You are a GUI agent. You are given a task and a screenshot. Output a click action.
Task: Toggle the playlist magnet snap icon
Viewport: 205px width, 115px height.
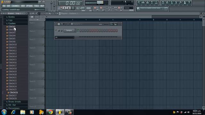tap(33, 13)
